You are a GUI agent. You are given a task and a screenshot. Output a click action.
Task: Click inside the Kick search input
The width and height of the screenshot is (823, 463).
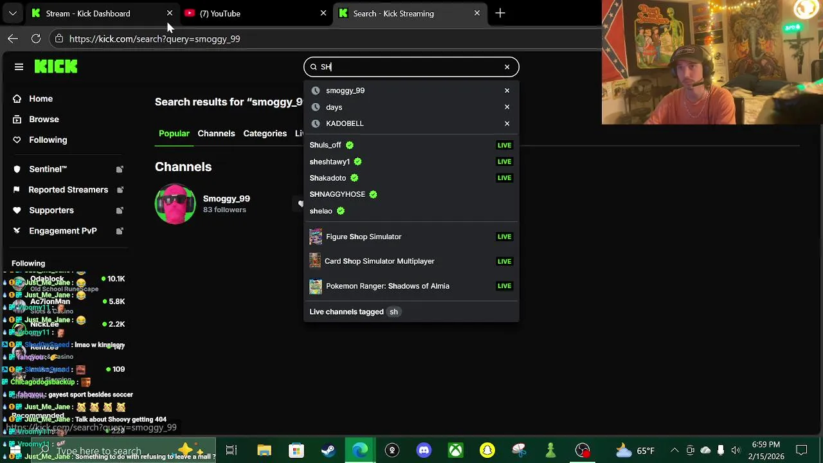pos(411,67)
